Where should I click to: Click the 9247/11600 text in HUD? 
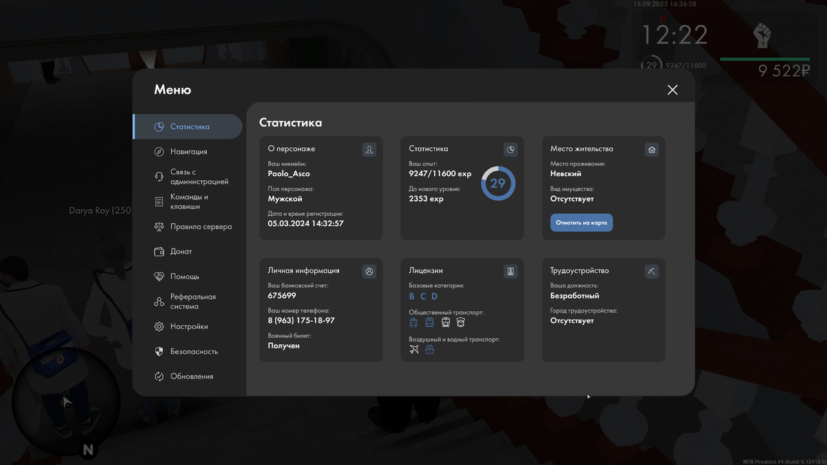[685, 66]
